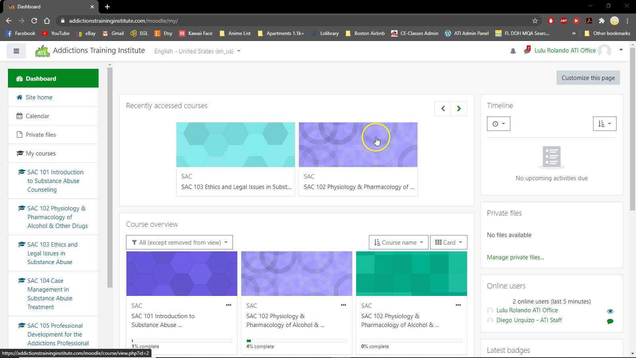The width and height of the screenshot is (636, 358).
Task: Click the Addictions Training Institute logo
Action: (42, 51)
